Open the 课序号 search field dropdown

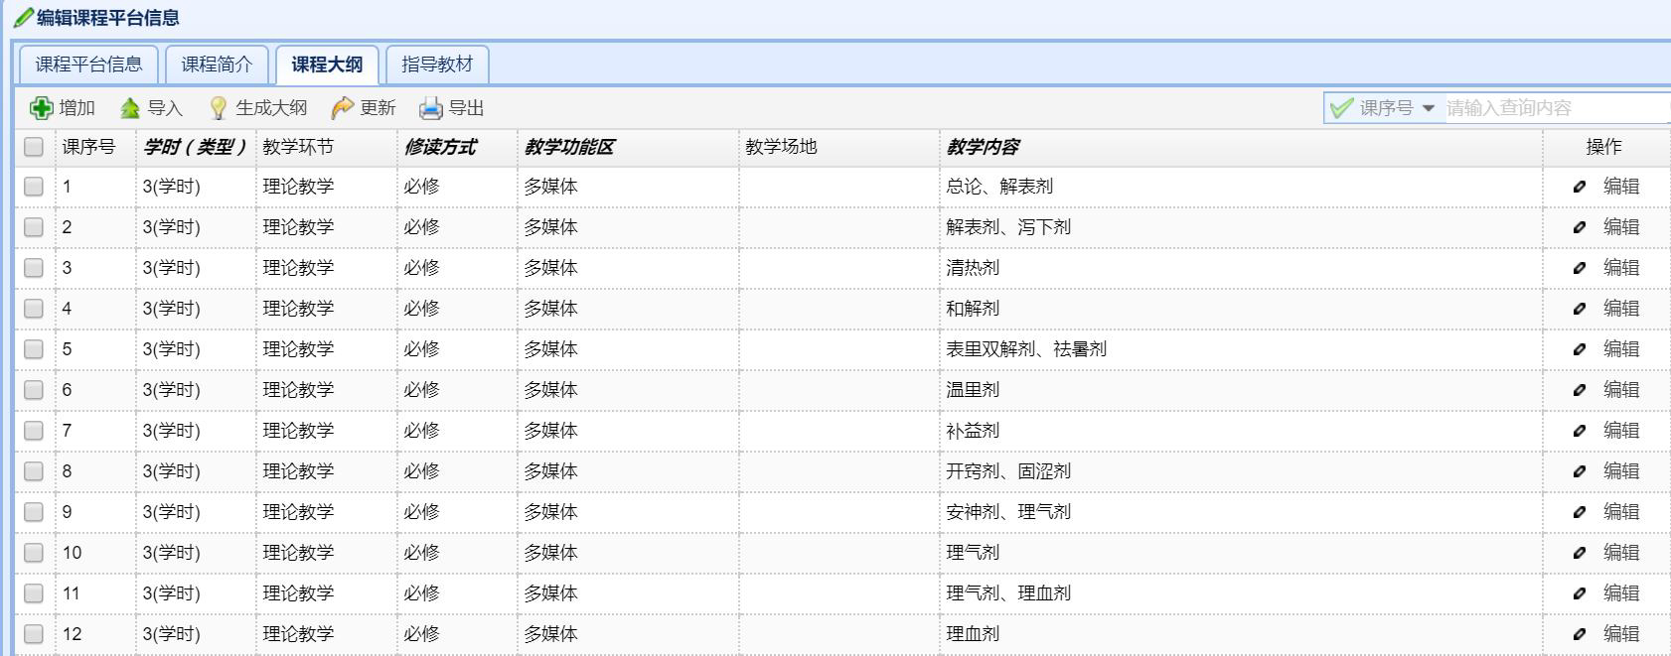(1429, 108)
